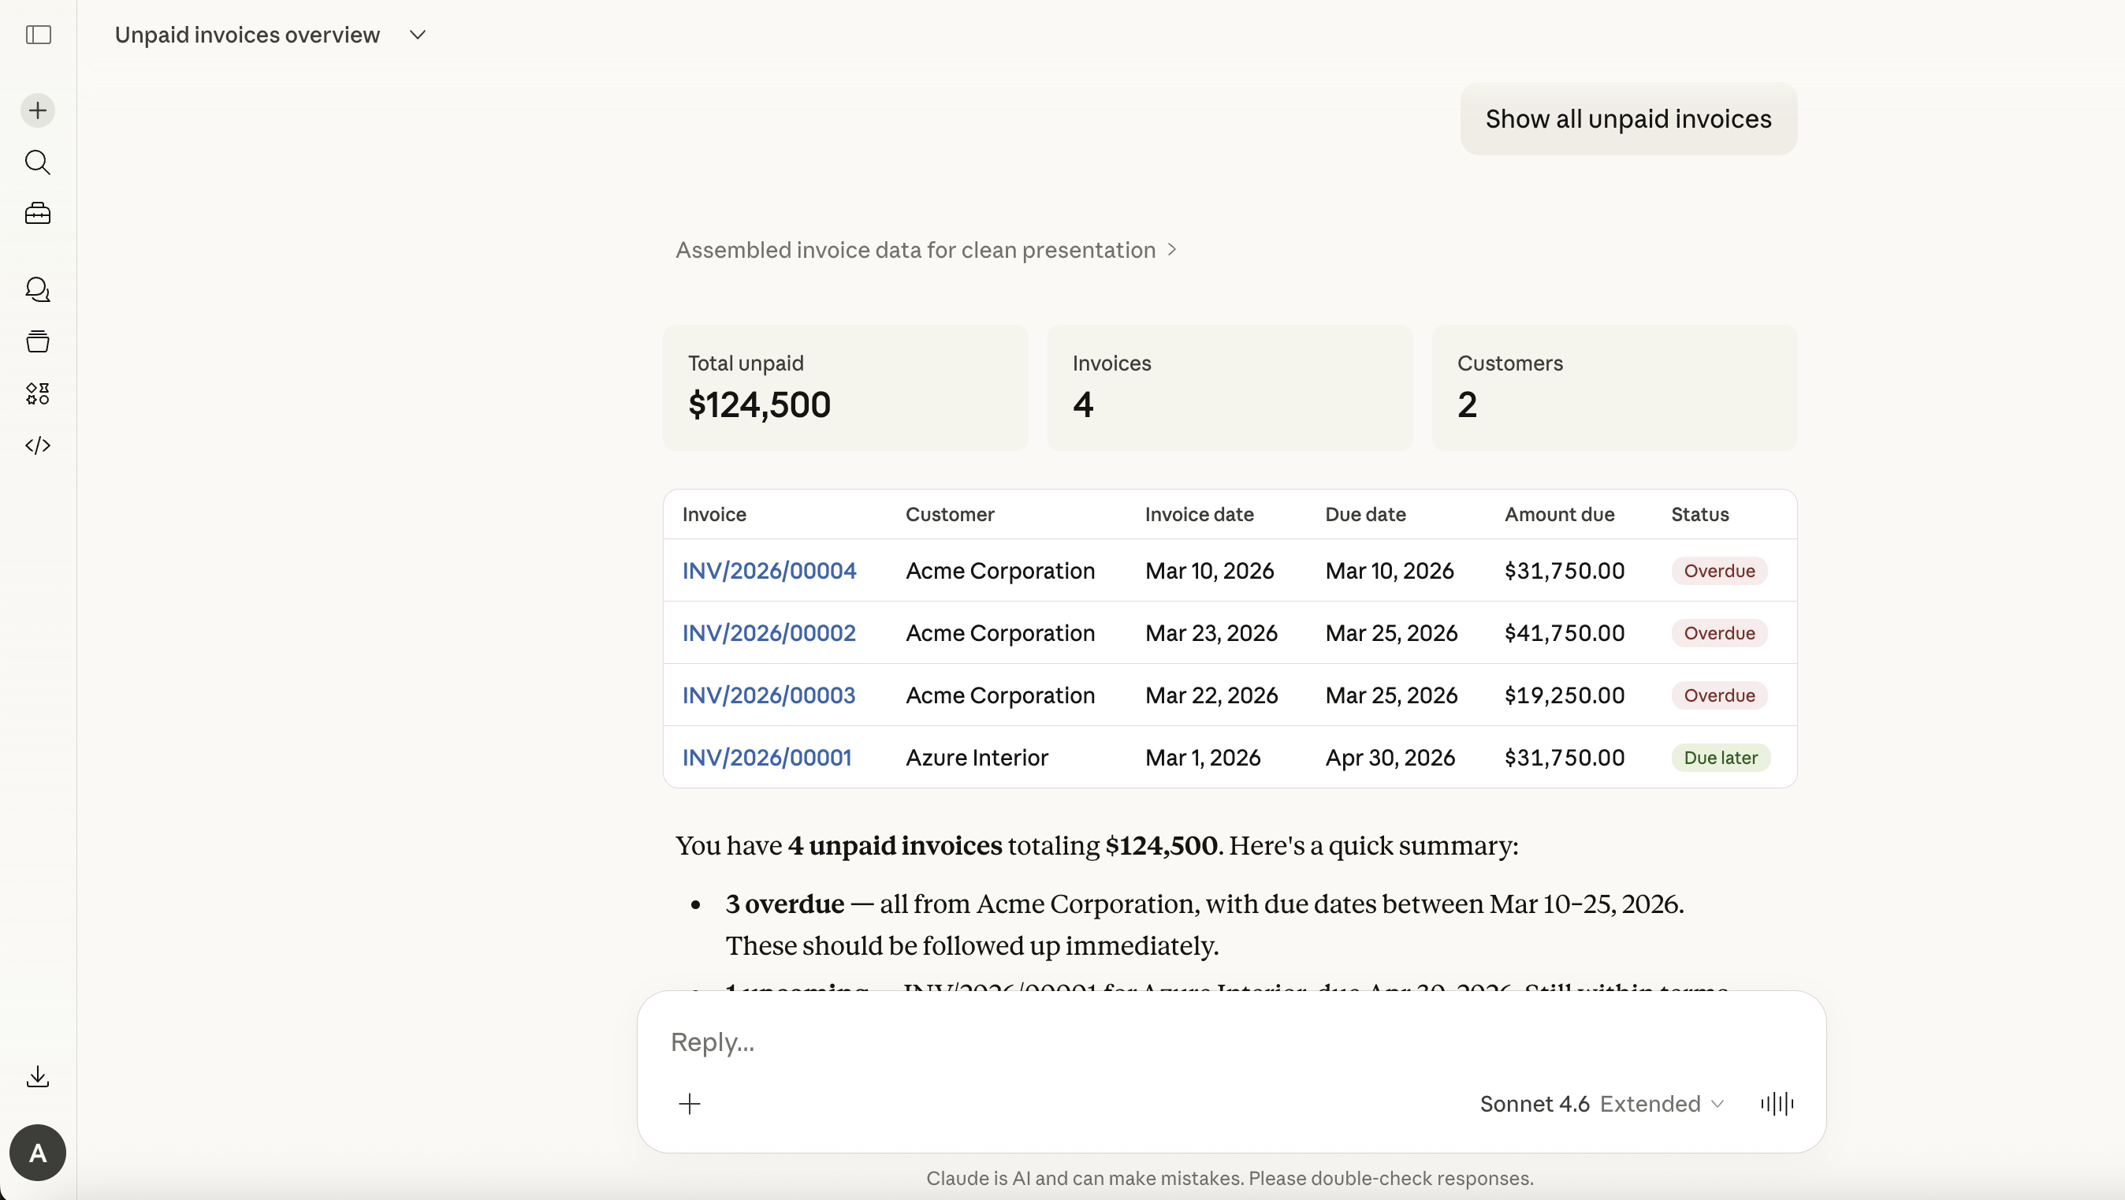
Task: Open the toolbox icon in sidebar
Action: (38, 214)
